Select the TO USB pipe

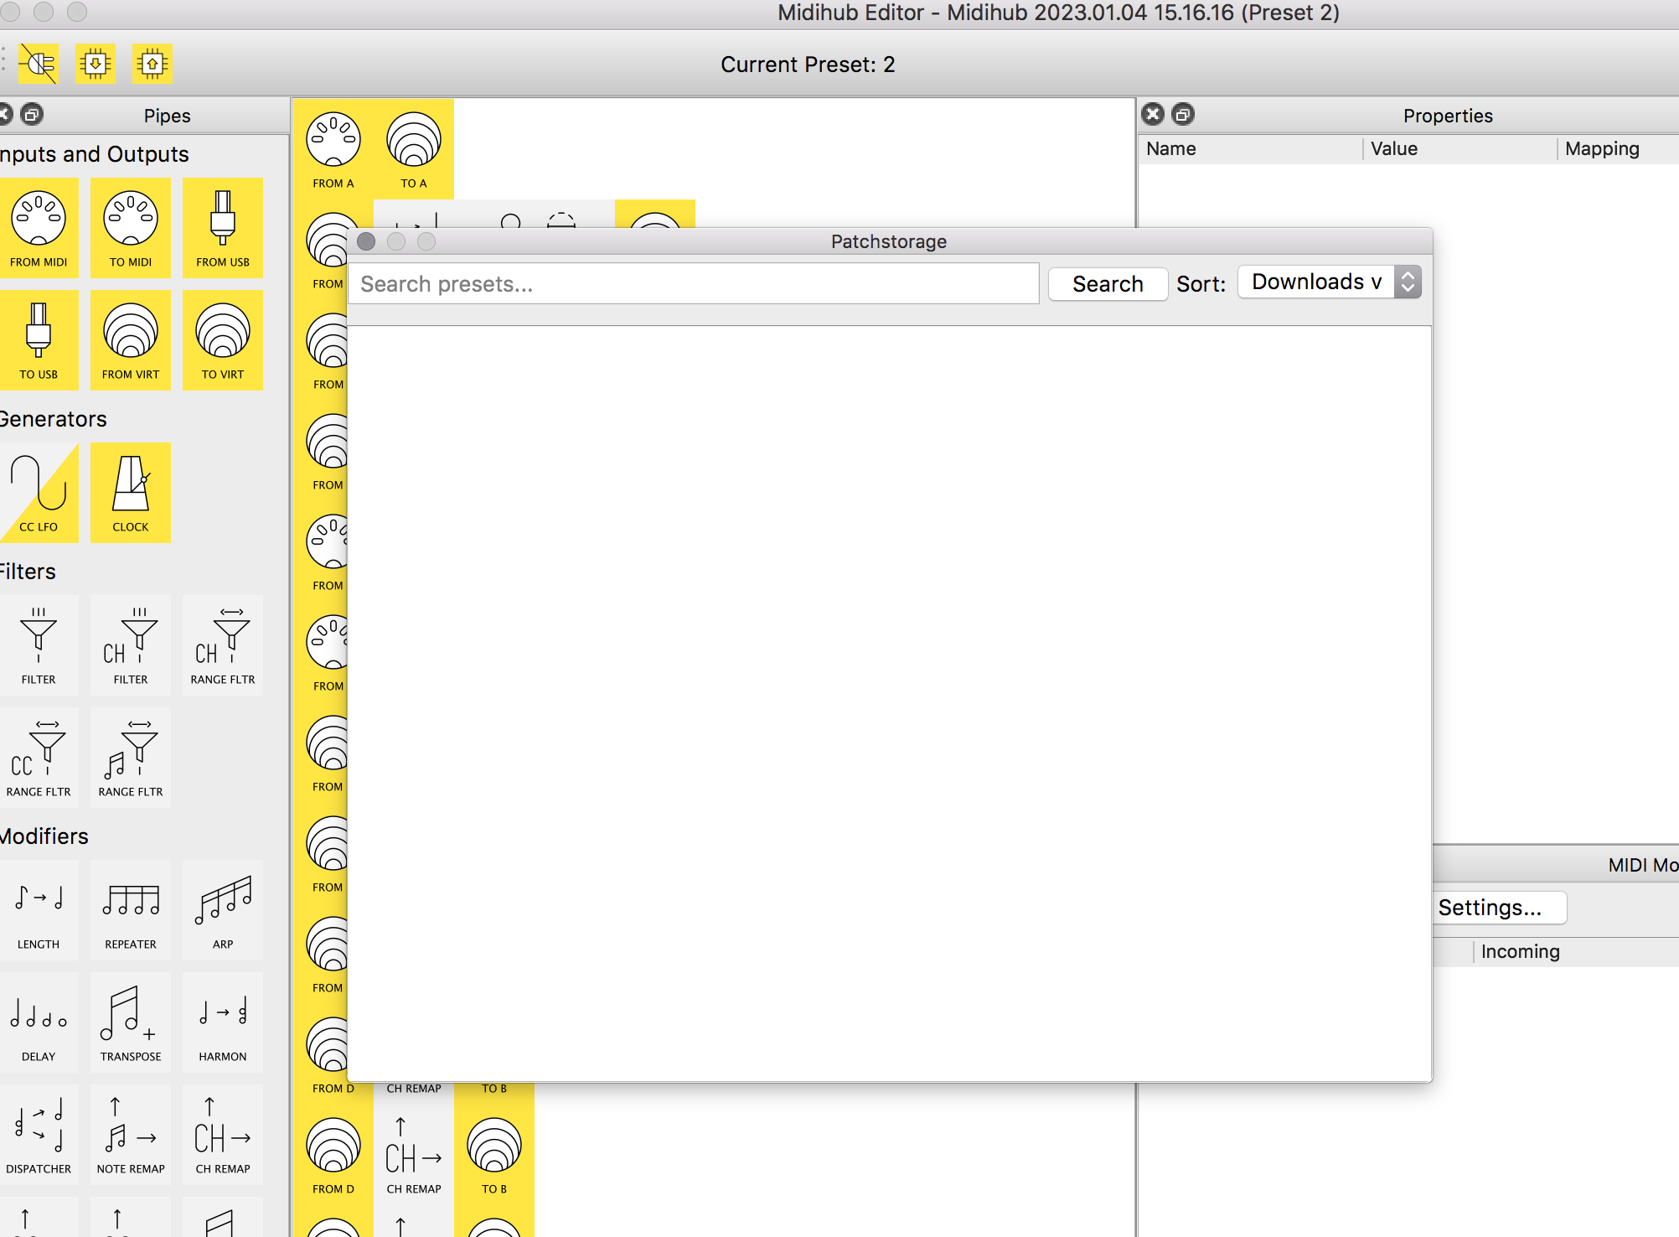(39, 339)
